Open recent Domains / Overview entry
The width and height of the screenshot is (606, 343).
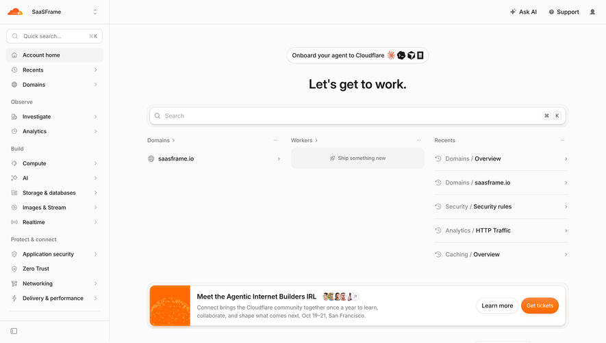point(501,159)
